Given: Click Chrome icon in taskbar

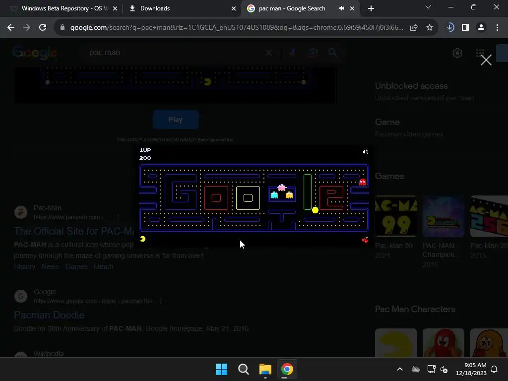Looking at the screenshot, I should point(287,369).
